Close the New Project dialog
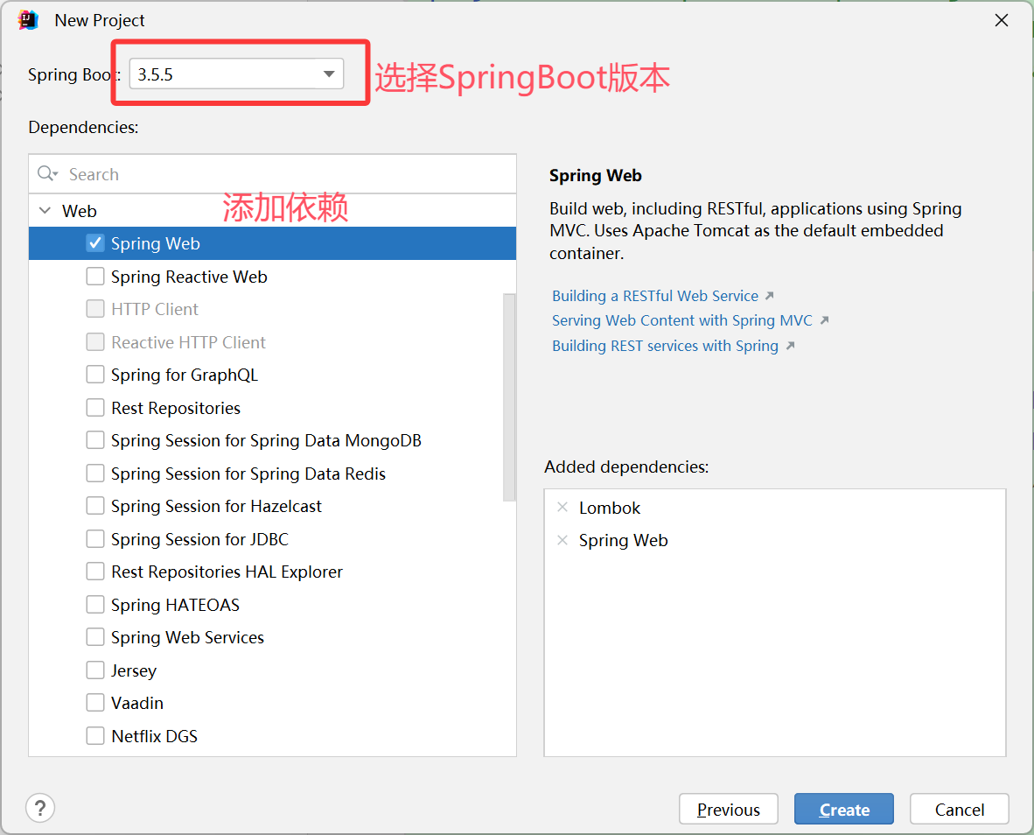The height and width of the screenshot is (835, 1034). coord(1001,20)
